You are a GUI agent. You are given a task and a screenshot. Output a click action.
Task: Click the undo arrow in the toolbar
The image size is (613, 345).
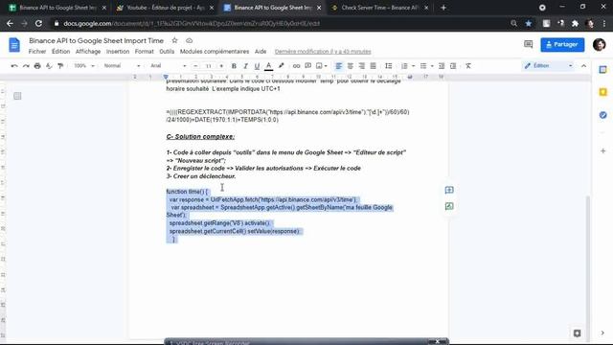[x=14, y=66]
